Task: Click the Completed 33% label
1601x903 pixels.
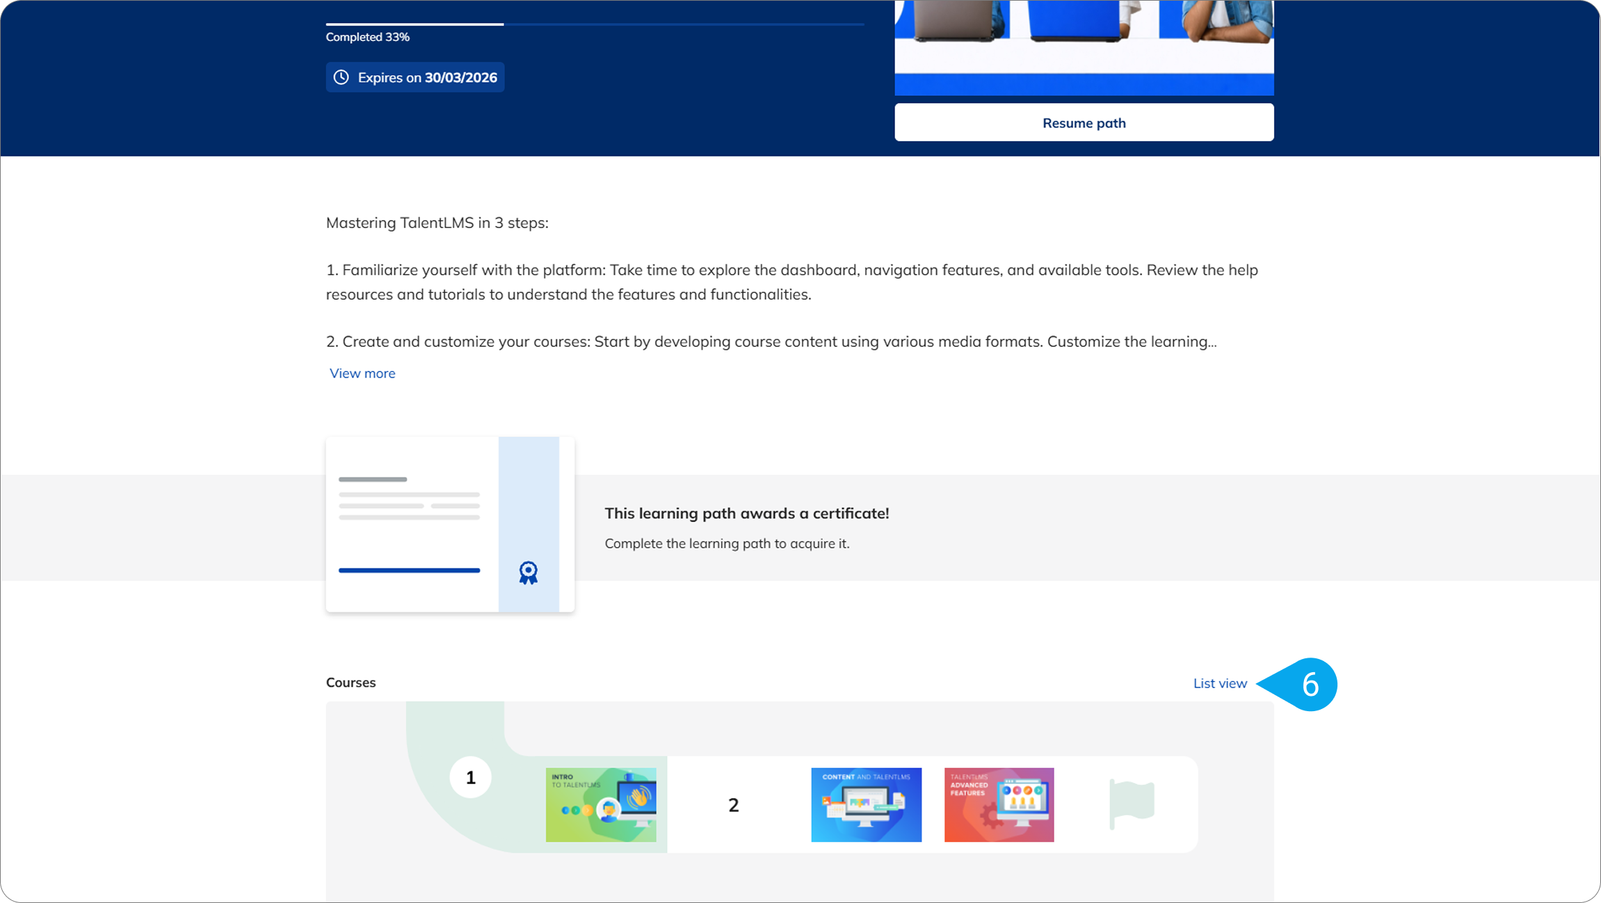Action: click(367, 38)
